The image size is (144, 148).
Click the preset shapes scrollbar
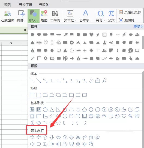tap(143, 109)
